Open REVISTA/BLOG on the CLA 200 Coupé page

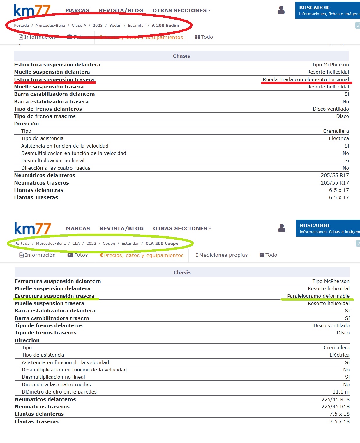[x=121, y=228]
